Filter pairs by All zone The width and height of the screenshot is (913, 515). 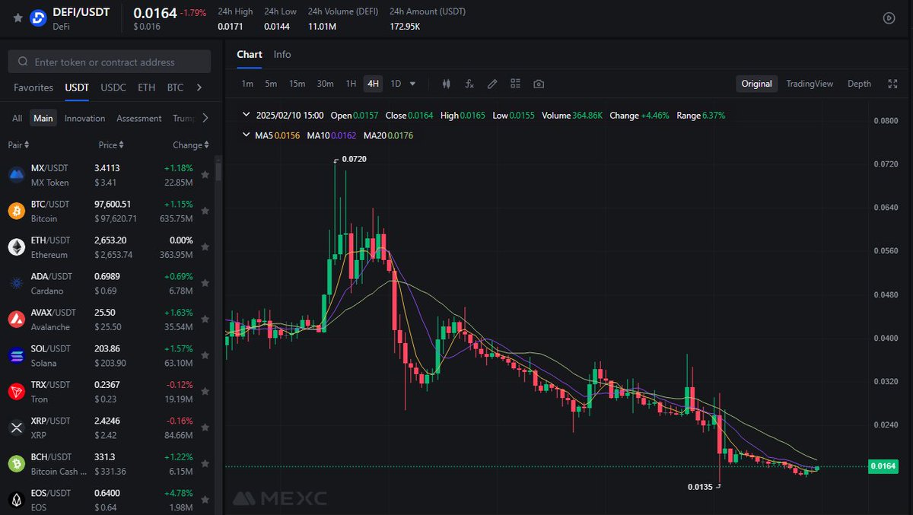pos(17,118)
